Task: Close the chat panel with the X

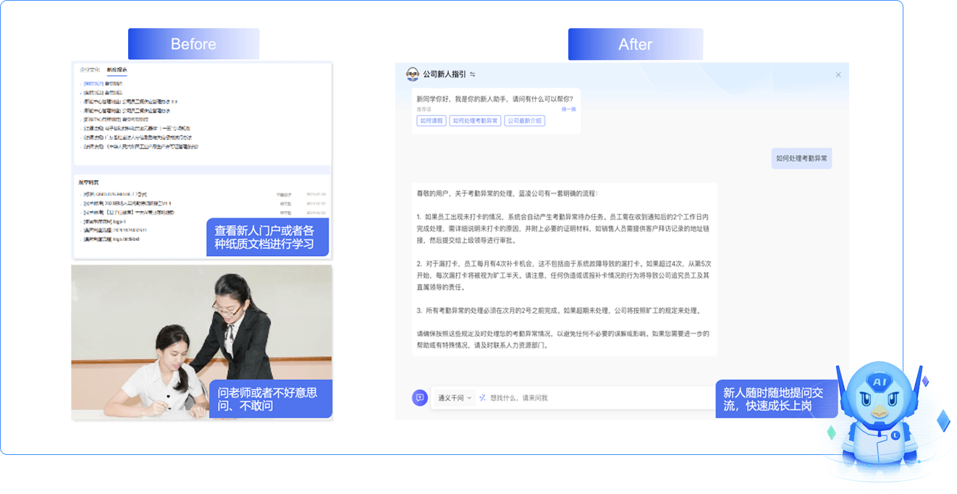Action: pos(838,74)
